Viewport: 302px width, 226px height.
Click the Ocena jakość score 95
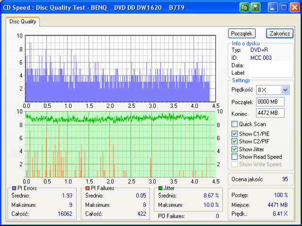[285, 179]
